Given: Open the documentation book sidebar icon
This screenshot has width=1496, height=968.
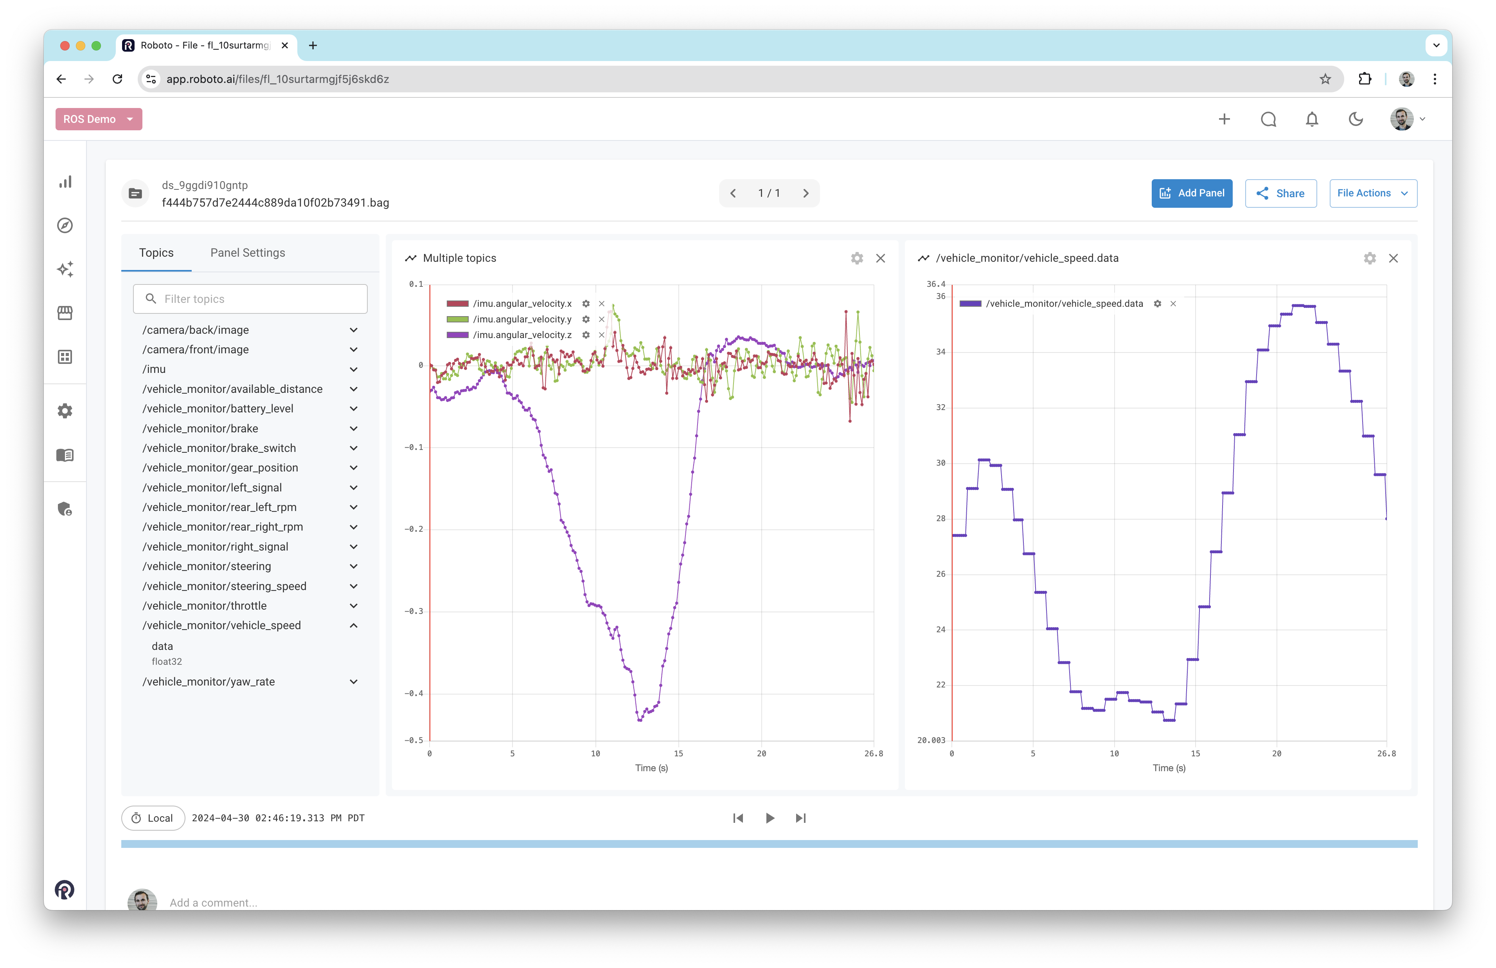Looking at the screenshot, I should 65,455.
